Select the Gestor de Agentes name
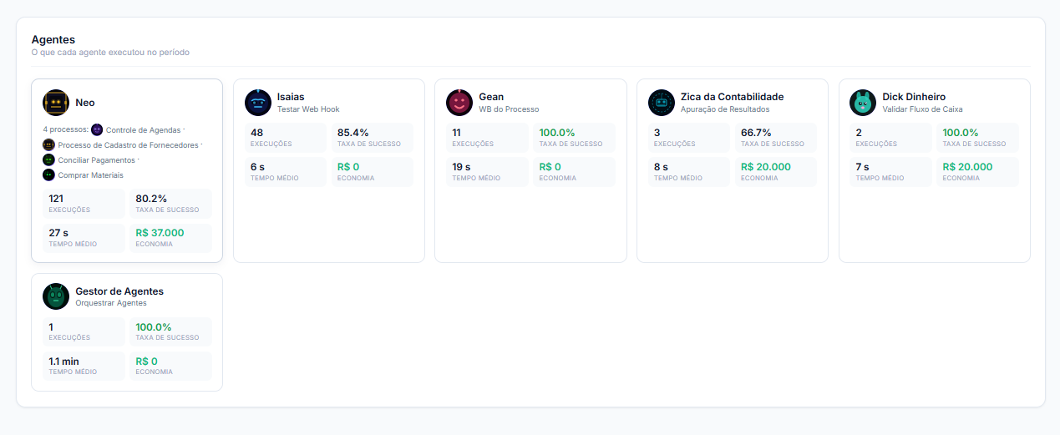The height and width of the screenshot is (435, 1060). (119, 291)
